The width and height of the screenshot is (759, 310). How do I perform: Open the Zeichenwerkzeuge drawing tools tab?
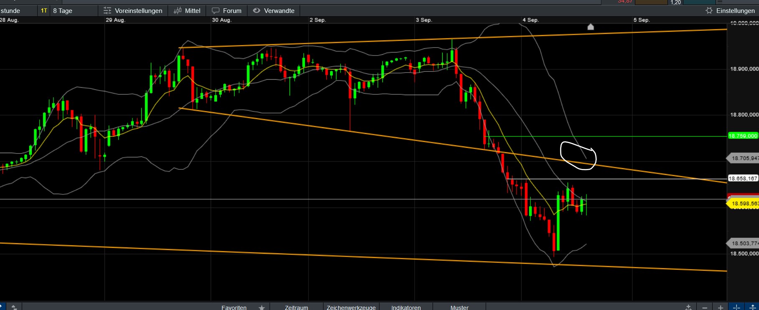351,307
